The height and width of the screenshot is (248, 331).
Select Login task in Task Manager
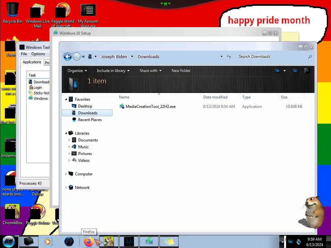tap(37, 88)
